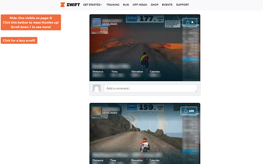
Task: Open the GET STARTED dropdown menu
Action: click(x=92, y=5)
